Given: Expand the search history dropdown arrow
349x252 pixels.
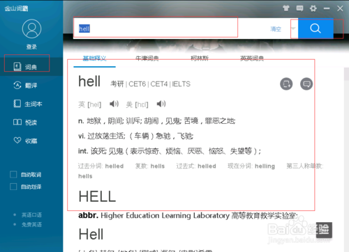Looking at the screenshot, I should click(293, 29).
